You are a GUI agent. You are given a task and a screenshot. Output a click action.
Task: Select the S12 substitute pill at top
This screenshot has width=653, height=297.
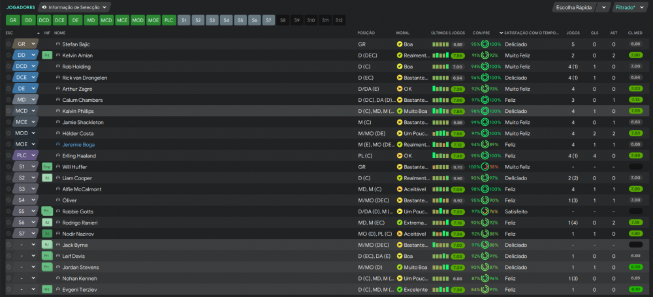click(x=338, y=20)
